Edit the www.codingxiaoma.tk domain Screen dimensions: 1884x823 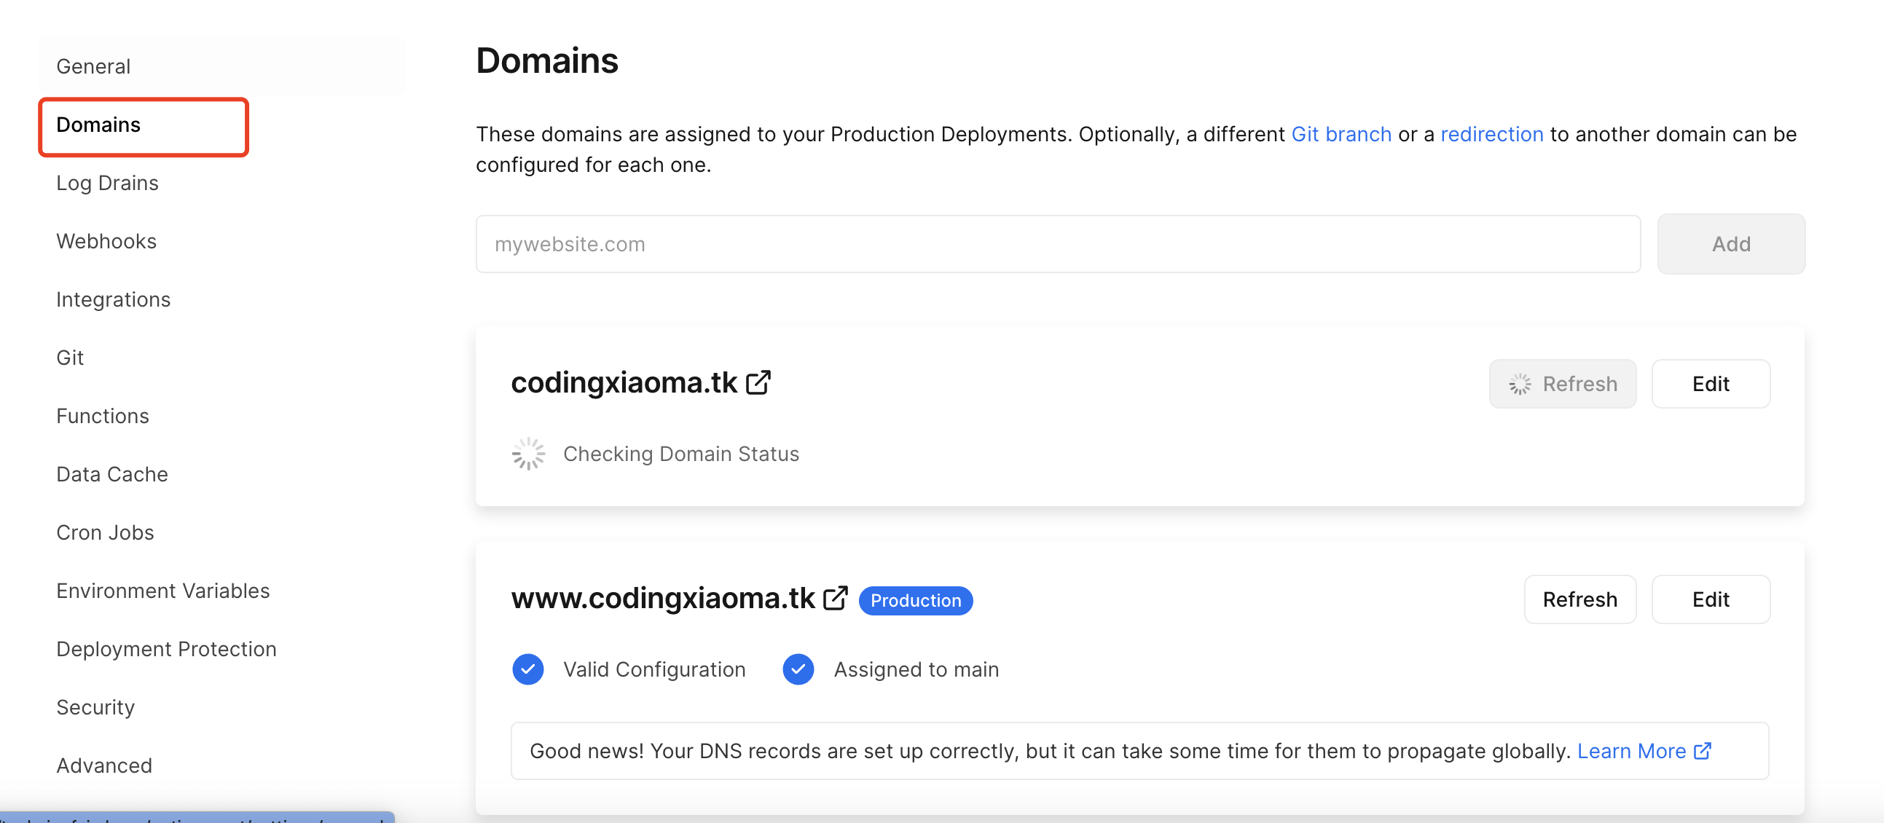[1710, 599]
